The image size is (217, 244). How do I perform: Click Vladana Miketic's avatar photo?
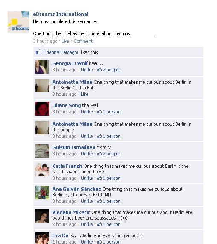click(x=42, y=216)
